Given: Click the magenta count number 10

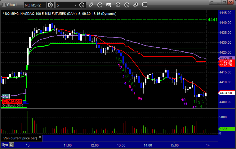Looking at the screenshot, I should pos(183,100).
